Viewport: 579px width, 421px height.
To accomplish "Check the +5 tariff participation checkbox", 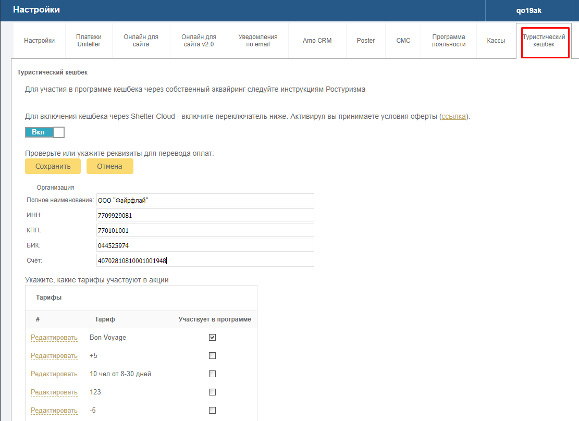I will pos(212,356).
